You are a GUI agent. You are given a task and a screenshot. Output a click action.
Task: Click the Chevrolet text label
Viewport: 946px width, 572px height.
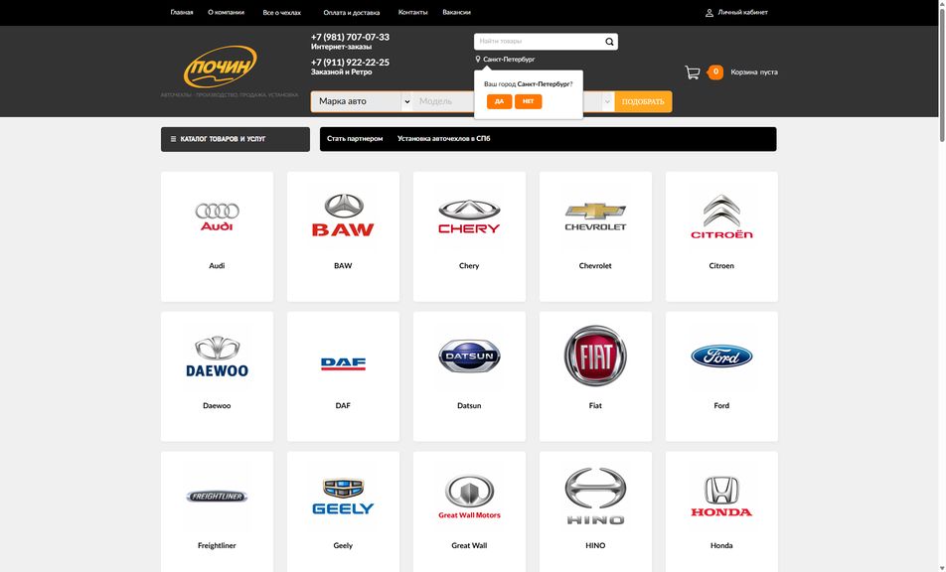coord(595,266)
